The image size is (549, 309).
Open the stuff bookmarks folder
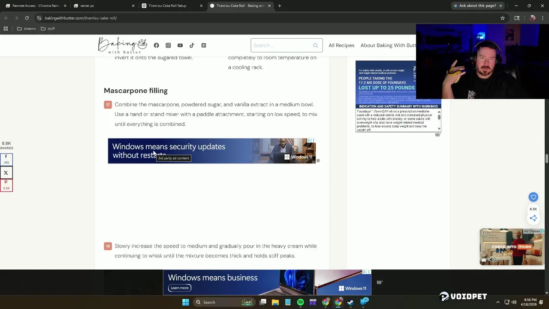pyautogui.click(x=48, y=29)
